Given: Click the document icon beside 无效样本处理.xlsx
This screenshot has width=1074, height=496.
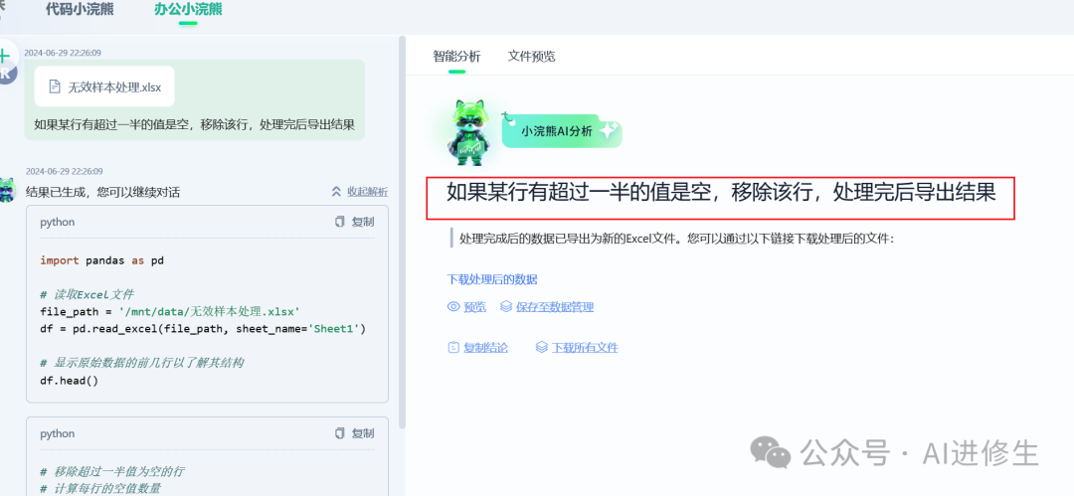Looking at the screenshot, I should [55, 87].
